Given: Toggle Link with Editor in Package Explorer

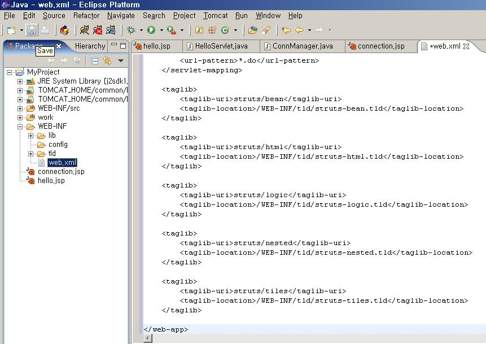Looking at the screenshot, I should pos(107,60).
